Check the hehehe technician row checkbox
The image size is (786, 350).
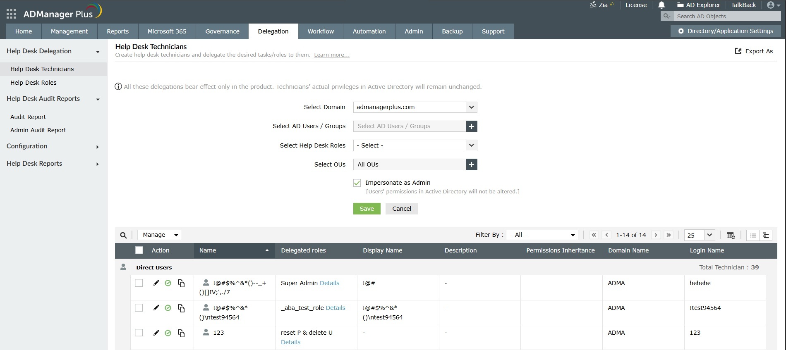(139, 283)
